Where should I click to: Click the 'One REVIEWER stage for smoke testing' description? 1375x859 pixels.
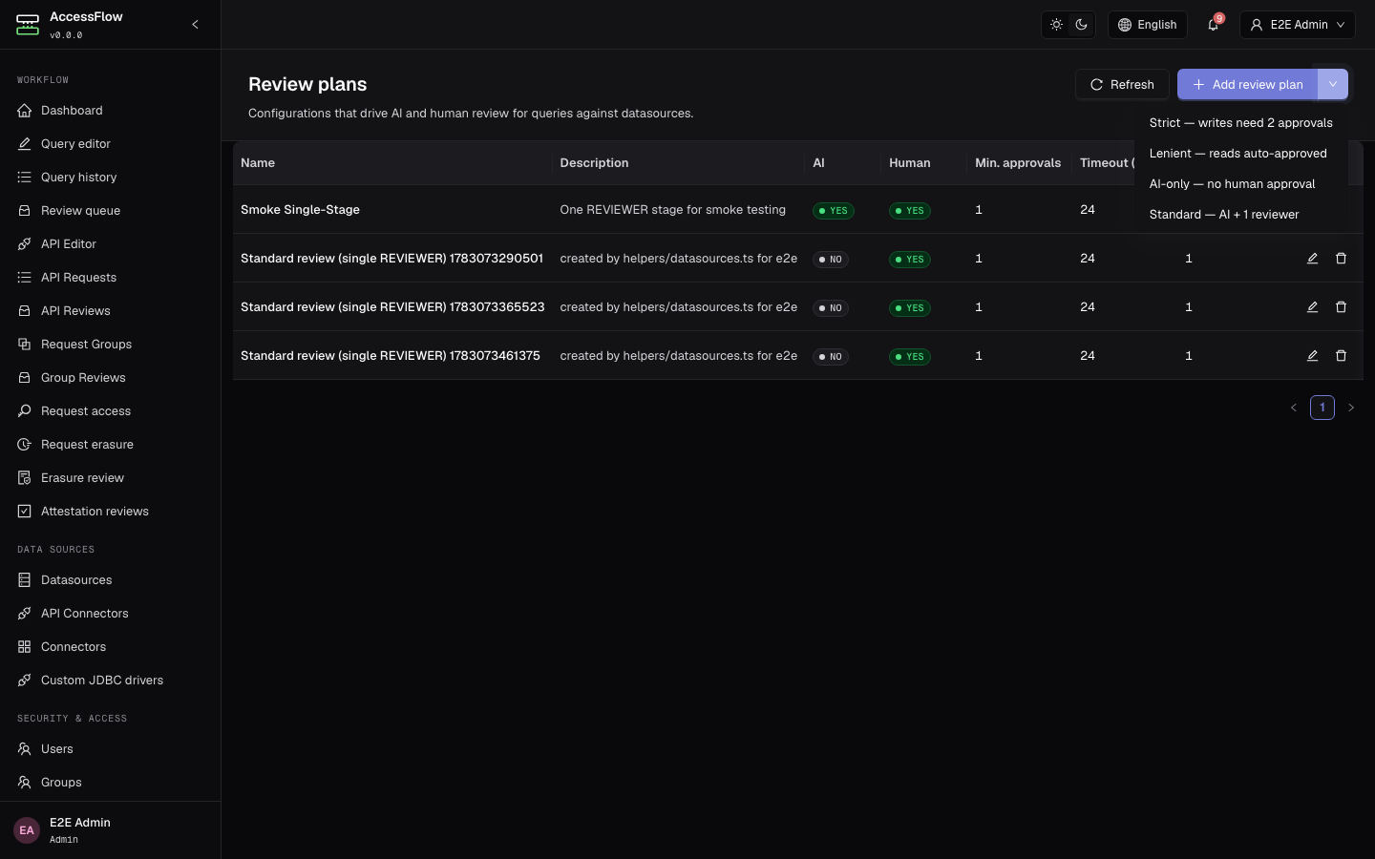[x=673, y=210]
